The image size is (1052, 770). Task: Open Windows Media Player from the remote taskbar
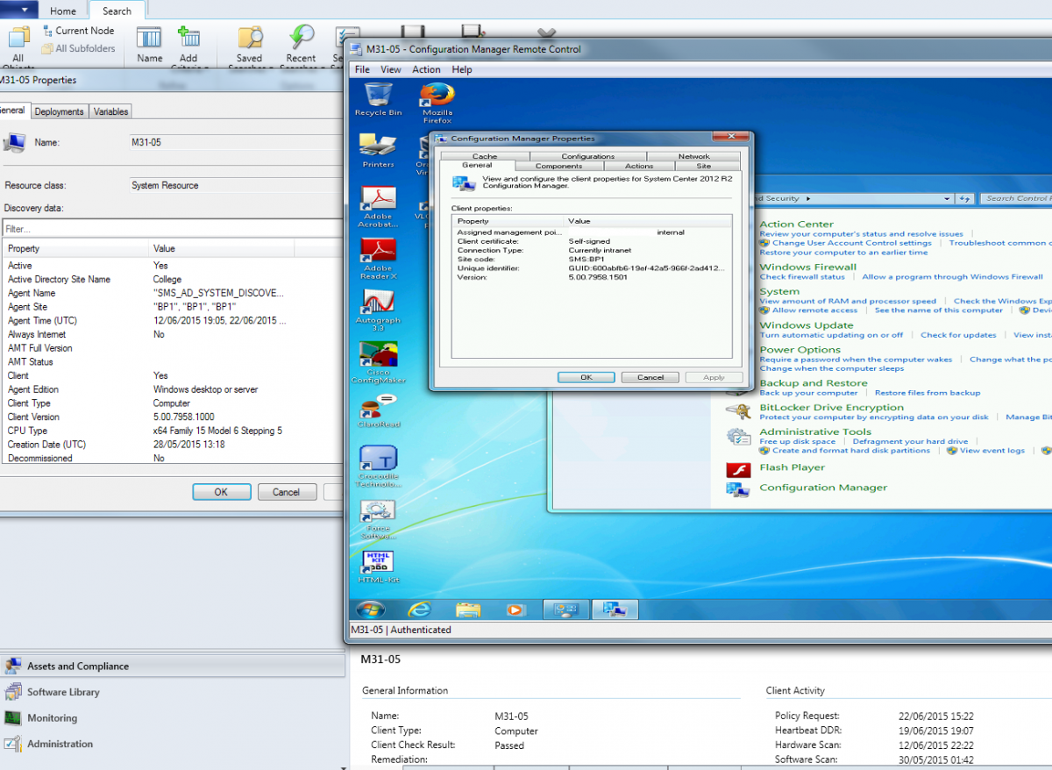pyautogui.click(x=515, y=610)
